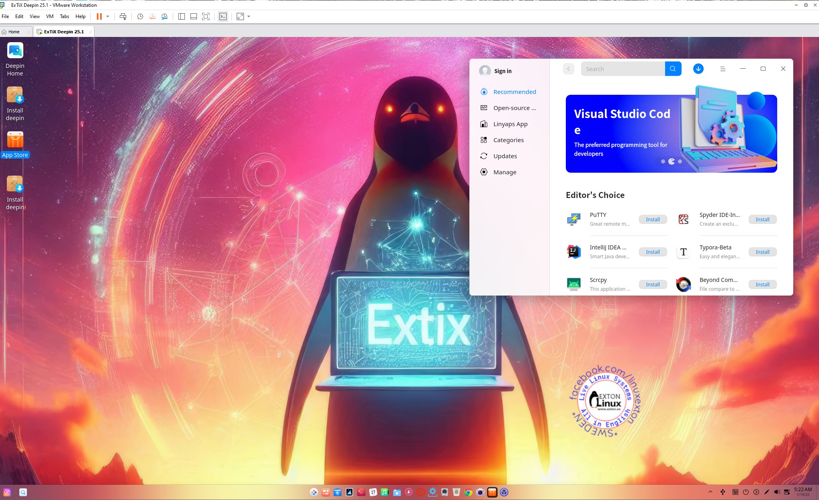Open the downloads manager arrow icon
The width and height of the screenshot is (819, 500).
[698, 69]
